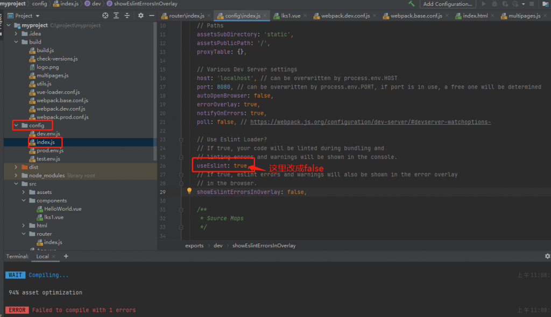Screen dimensions: 551x317
Task: Click the Run play icon
Action: (484, 4)
